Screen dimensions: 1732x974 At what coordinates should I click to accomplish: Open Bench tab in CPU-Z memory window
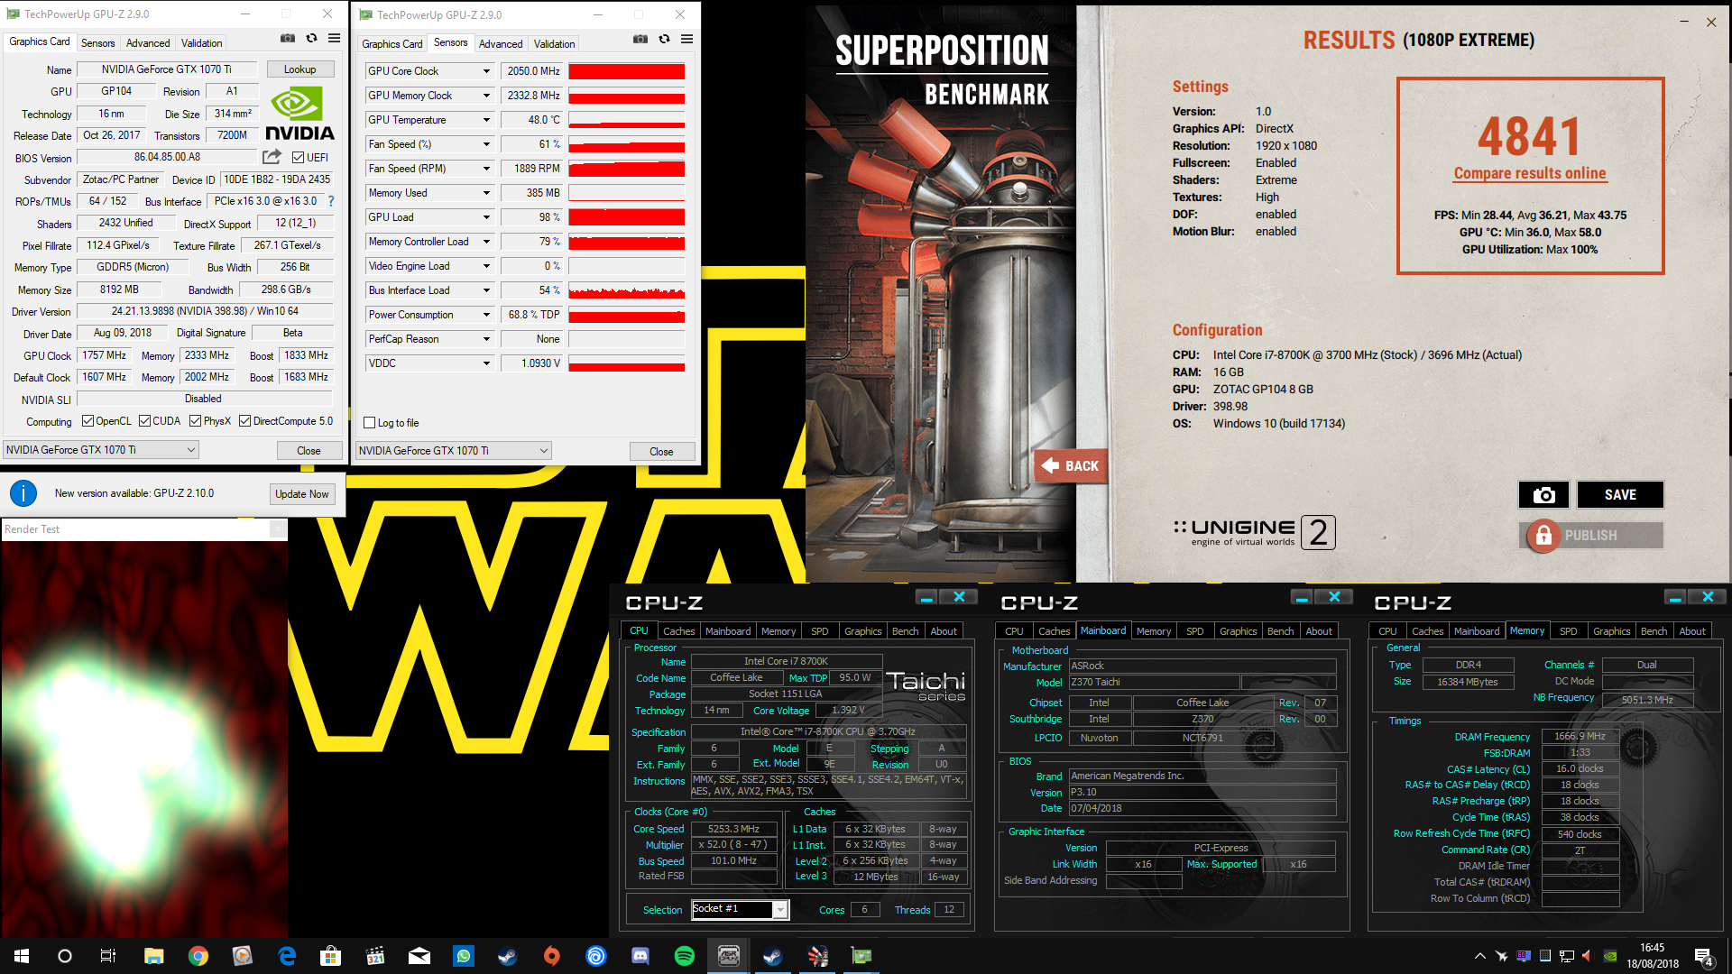tap(1654, 631)
